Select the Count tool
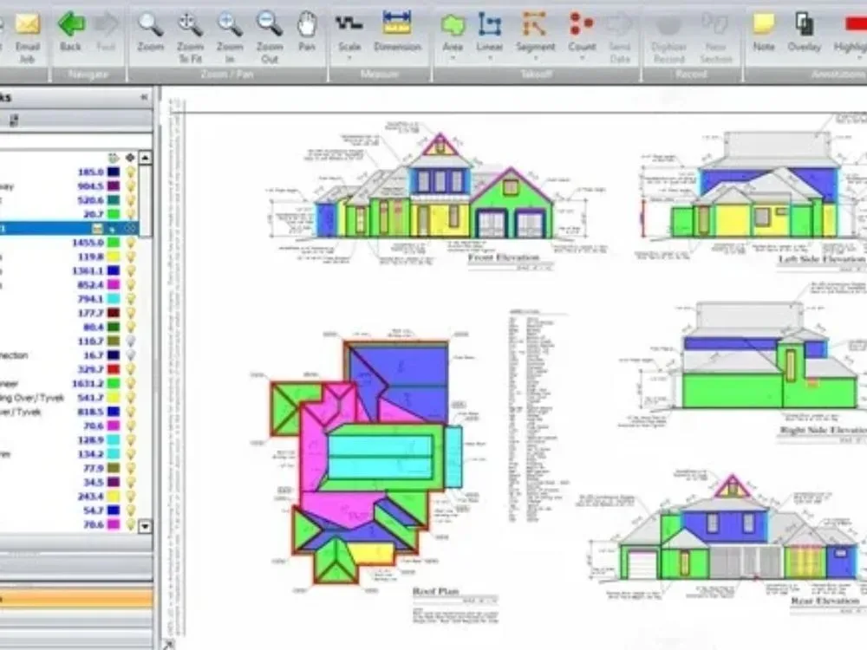The image size is (867, 650). 583,26
